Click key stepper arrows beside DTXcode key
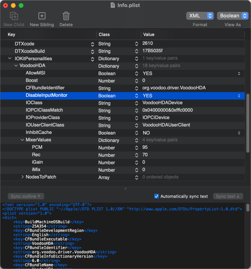This screenshot has height=269, width=251. tap(92, 44)
